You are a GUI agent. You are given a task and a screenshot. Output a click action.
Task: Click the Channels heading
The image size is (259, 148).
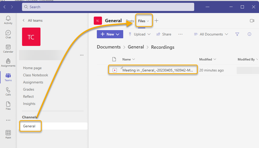coord(29,117)
